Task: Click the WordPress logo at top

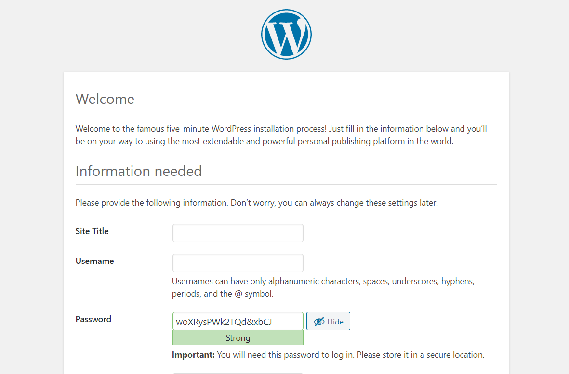Action: point(286,35)
